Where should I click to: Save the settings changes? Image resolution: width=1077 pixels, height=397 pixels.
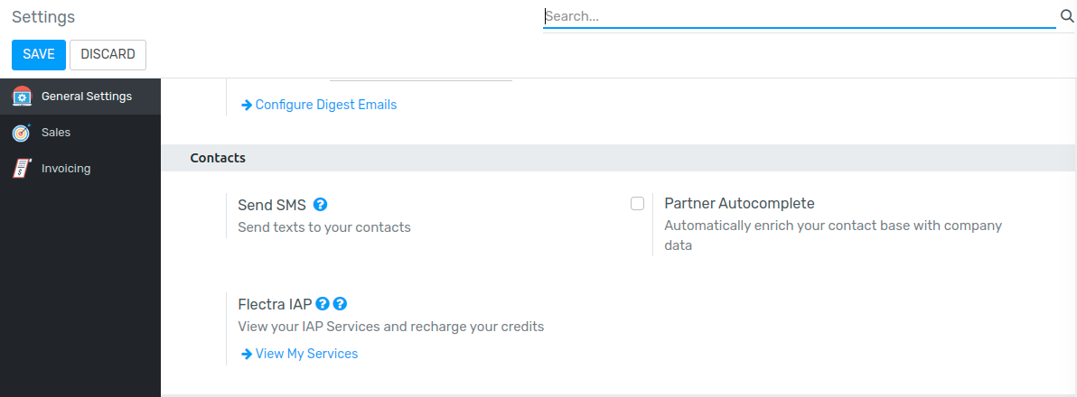39,55
